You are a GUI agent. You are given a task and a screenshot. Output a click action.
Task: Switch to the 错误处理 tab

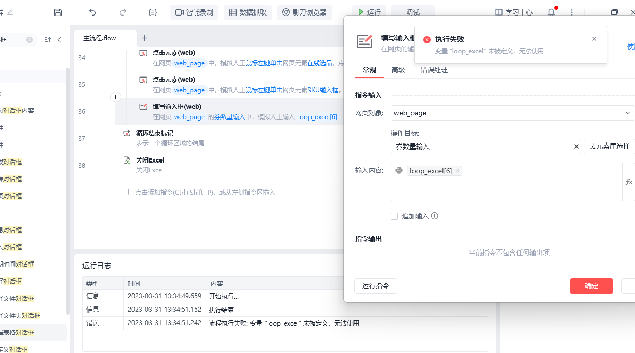(x=434, y=70)
